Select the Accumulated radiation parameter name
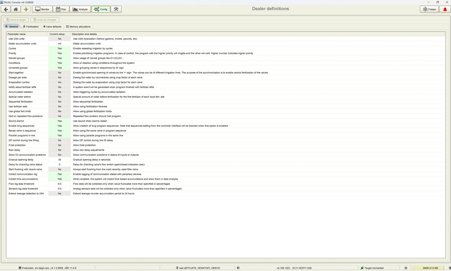 coord(21,92)
